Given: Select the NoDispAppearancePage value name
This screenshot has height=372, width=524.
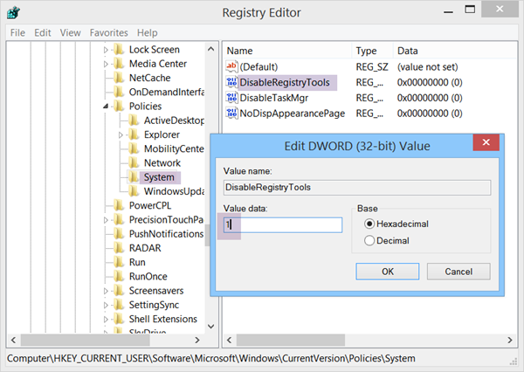Looking at the screenshot, I should 293,114.
